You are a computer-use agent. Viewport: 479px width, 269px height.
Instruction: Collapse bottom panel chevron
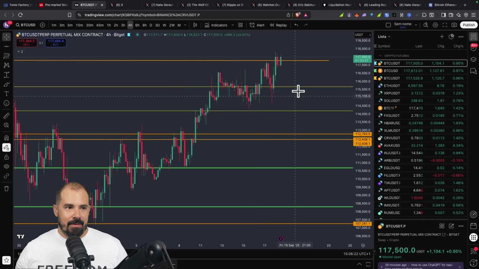359,264
